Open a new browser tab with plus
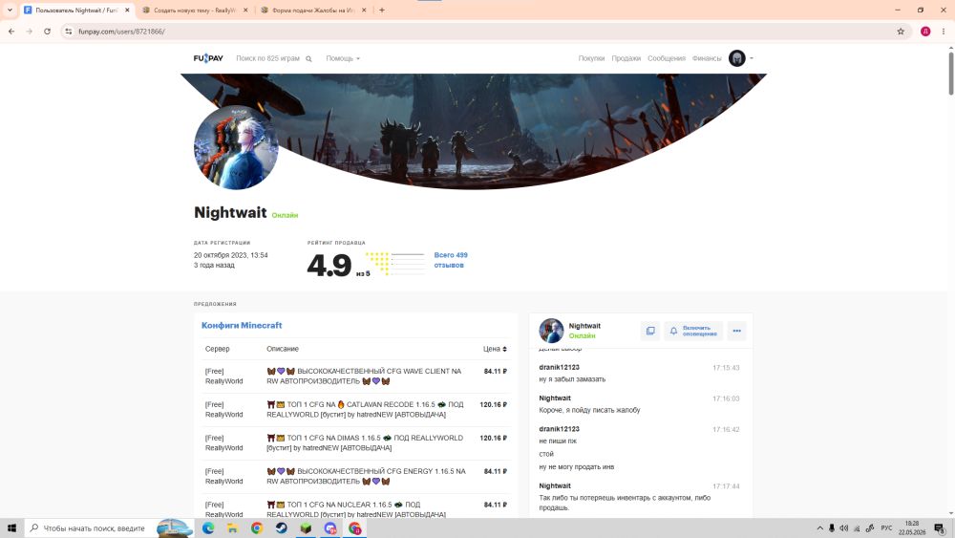 (382, 10)
